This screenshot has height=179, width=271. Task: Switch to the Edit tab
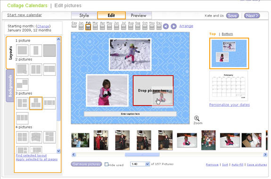(x=111, y=16)
